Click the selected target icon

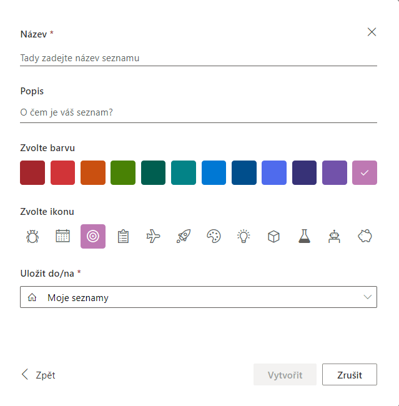[93, 236]
